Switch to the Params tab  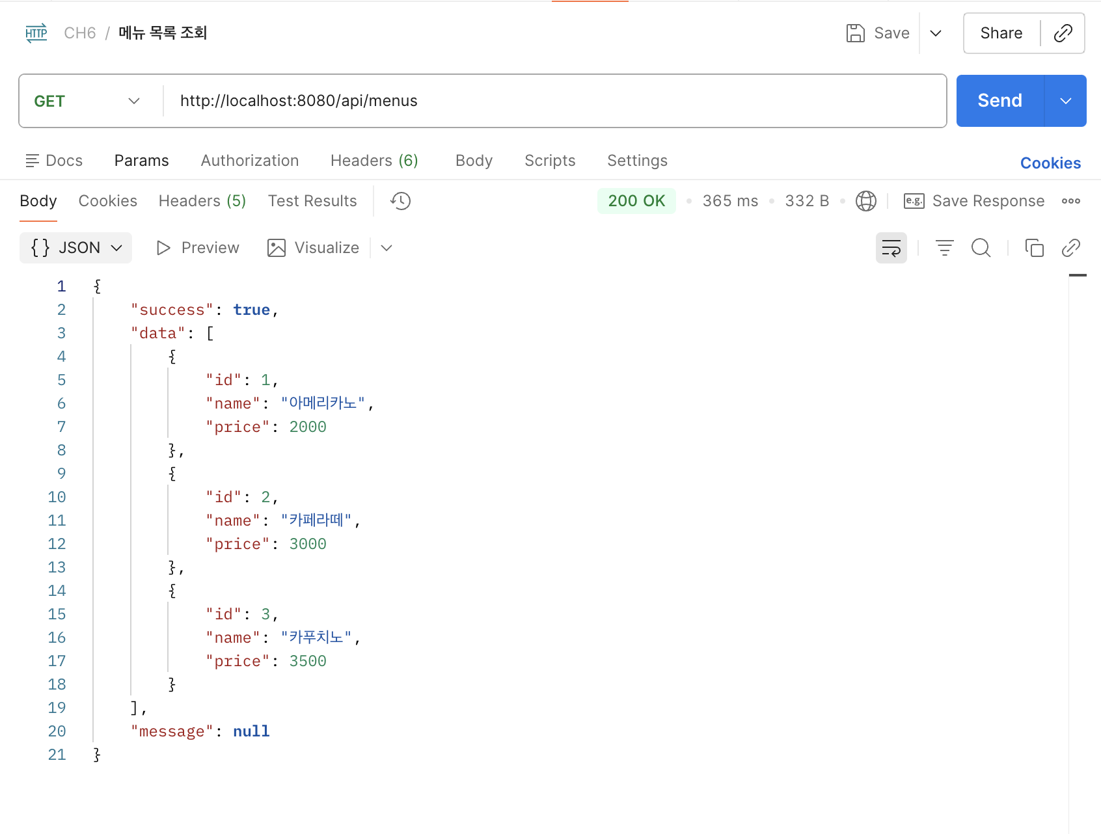point(142,161)
